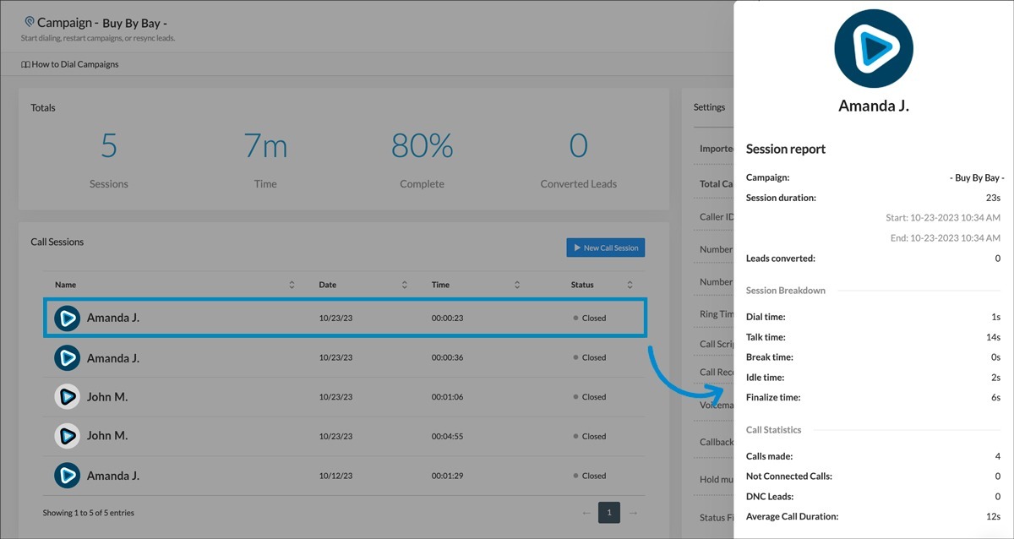Viewport: 1014px width, 539px height.
Task: Sort call sessions by Date column
Action: [404, 286]
